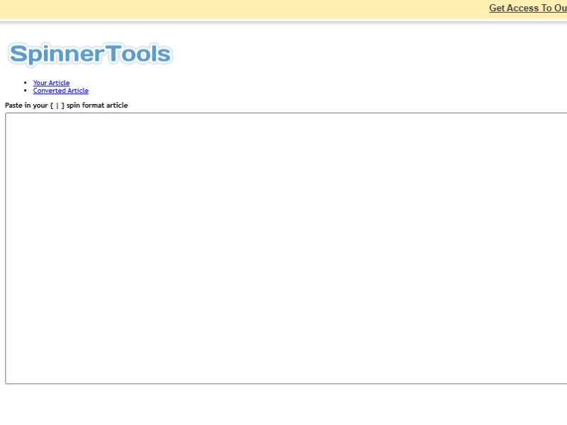Click the center of the article text area
The height and width of the screenshot is (425, 567).
coord(286,248)
